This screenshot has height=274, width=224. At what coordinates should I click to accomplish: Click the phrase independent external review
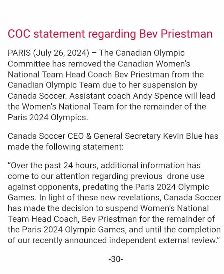pos(163,240)
